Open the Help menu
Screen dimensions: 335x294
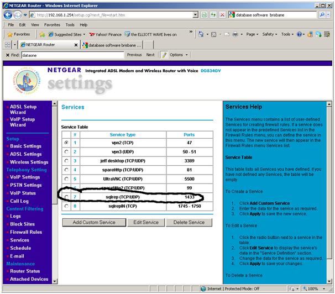pos(83,25)
